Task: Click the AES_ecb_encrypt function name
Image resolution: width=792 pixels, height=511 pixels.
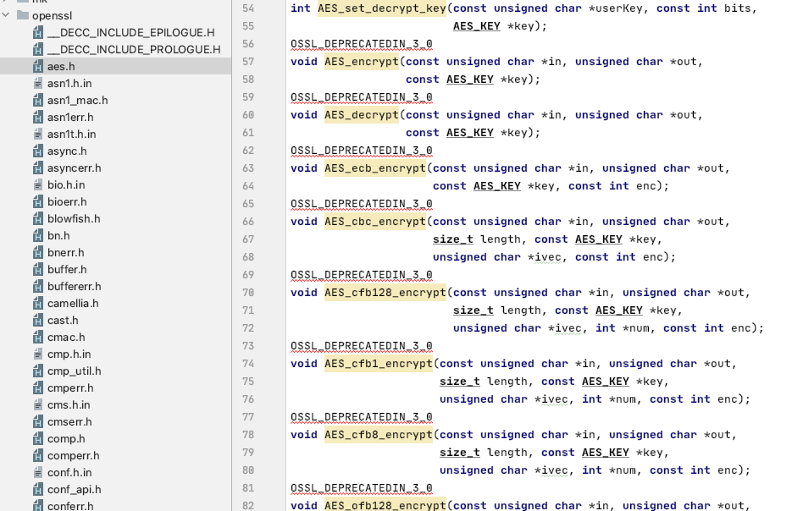Action: pyautogui.click(x=375, y=168)
